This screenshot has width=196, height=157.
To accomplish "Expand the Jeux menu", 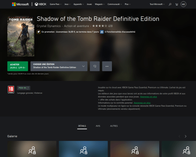I will [67, 4].
